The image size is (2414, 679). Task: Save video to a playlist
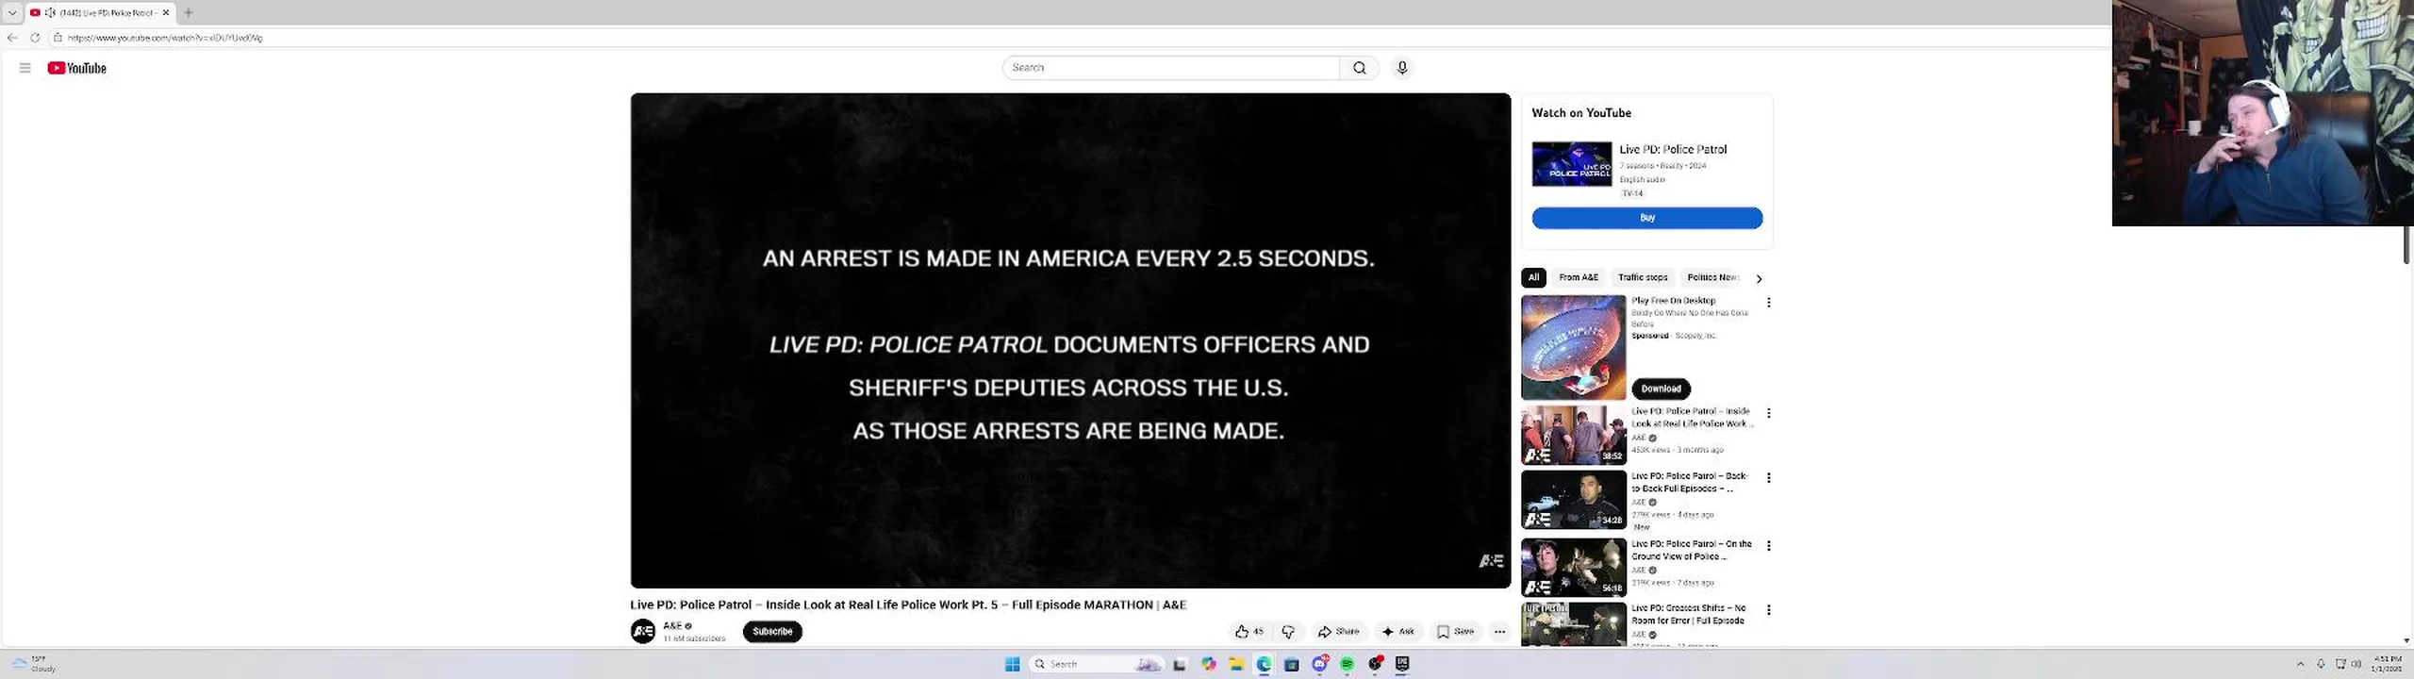(1455, 632)
